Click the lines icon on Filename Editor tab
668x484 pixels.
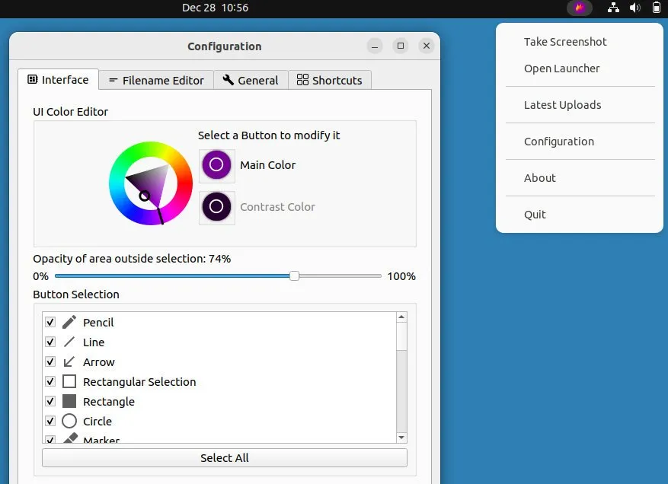(x=113, y=80)
